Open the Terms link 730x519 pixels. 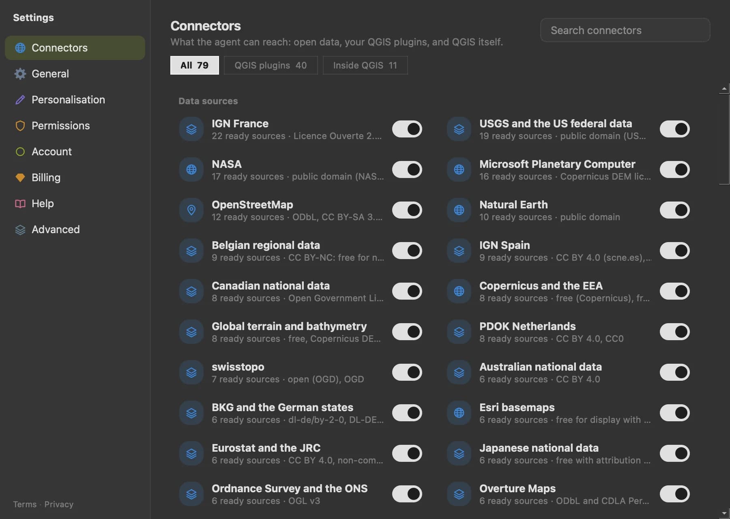(25, 504)
